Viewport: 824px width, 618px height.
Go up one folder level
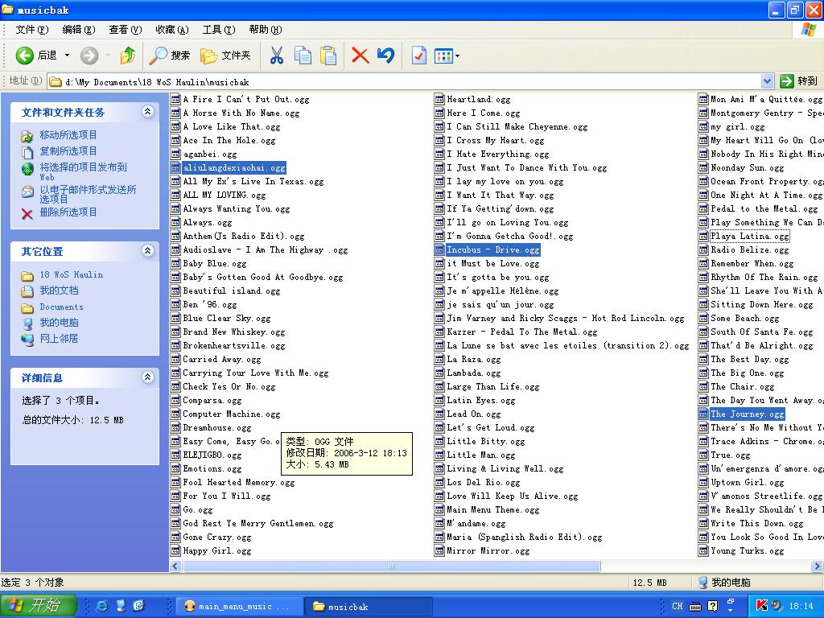pyautogui.click(x=128, y=56)
